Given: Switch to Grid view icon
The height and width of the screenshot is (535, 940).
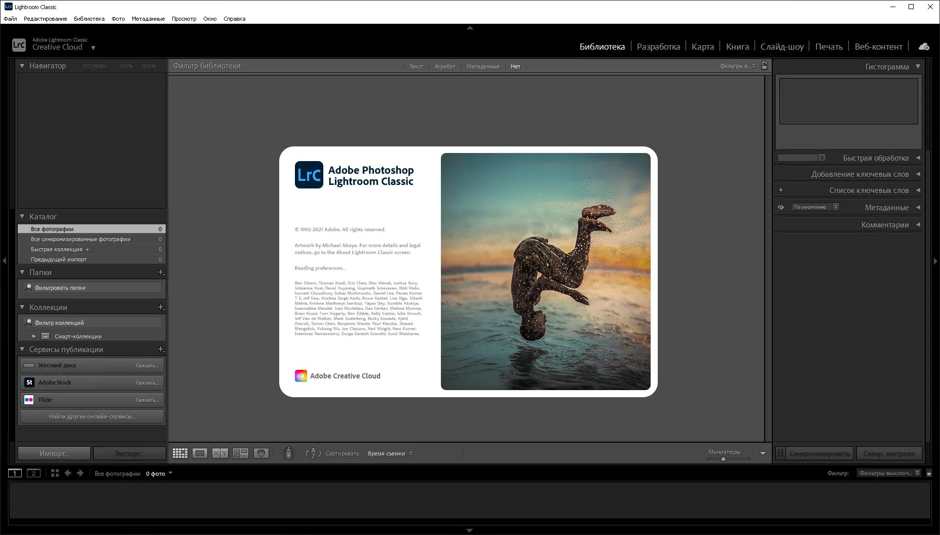Looking at the screenshot, I should click(180, 453).
